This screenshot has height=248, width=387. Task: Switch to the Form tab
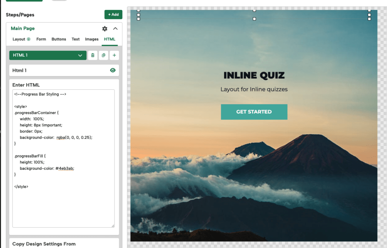pos(41,39)
